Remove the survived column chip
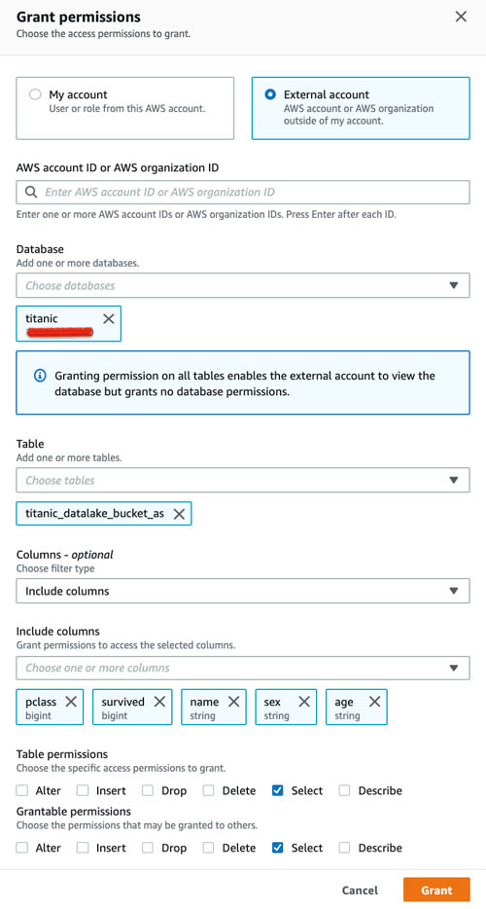This screenshot has width=486, height=909. tap(159, 702)
